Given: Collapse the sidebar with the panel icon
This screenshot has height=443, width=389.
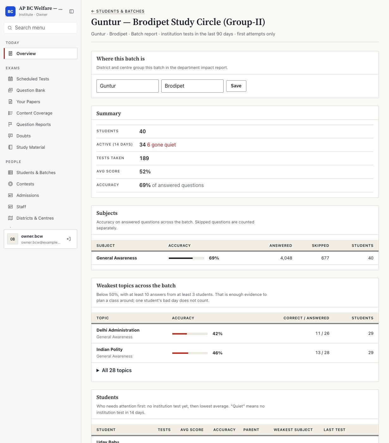Looking at the screenshot, I should pyautogui.click(x=71, y=11).
